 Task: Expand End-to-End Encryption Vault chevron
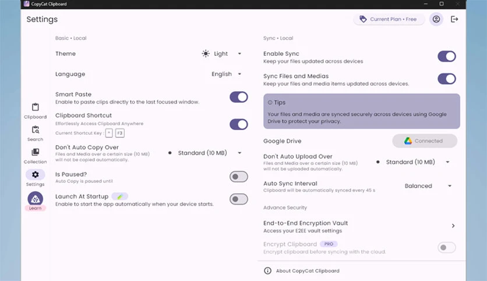pos(453,226)
